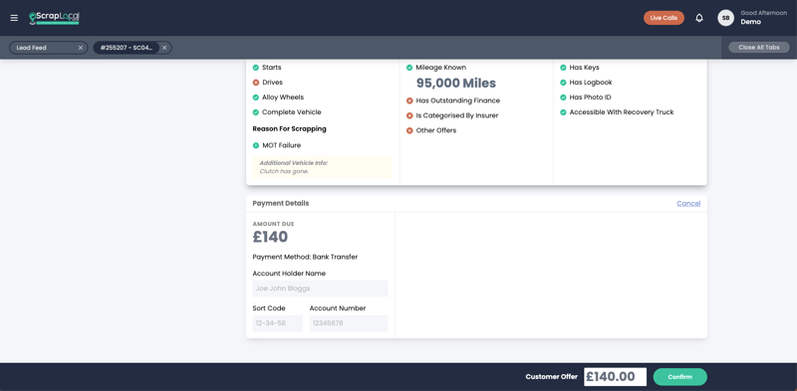Click the cross icon beside Other Offers
This screenshot has height=391, width=797.
(x=409, y=130)
